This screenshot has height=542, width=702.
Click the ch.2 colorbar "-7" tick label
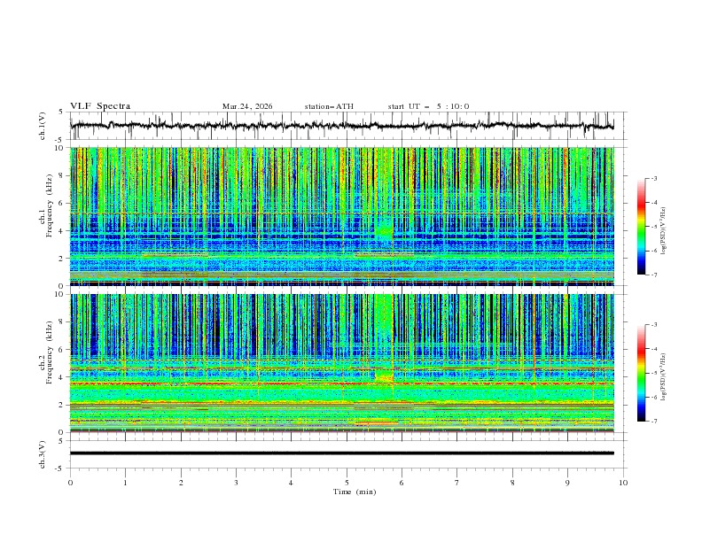(653, 422)
